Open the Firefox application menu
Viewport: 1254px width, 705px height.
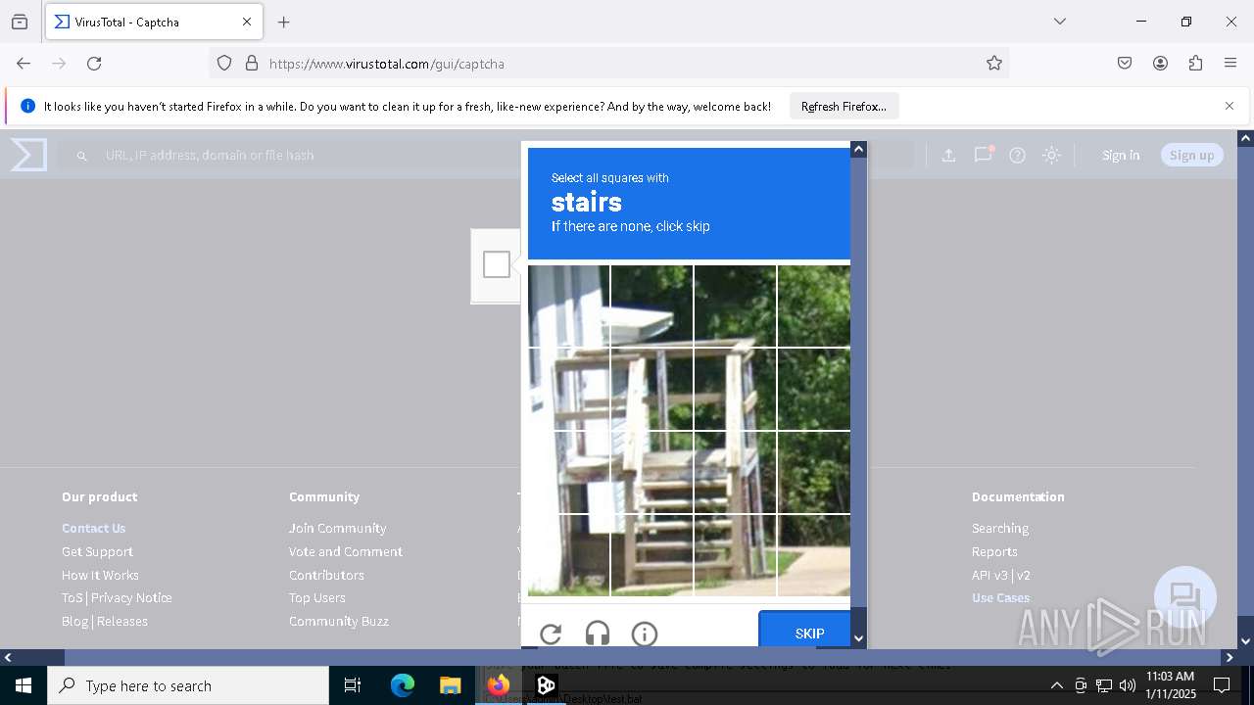click(1230, 63)
